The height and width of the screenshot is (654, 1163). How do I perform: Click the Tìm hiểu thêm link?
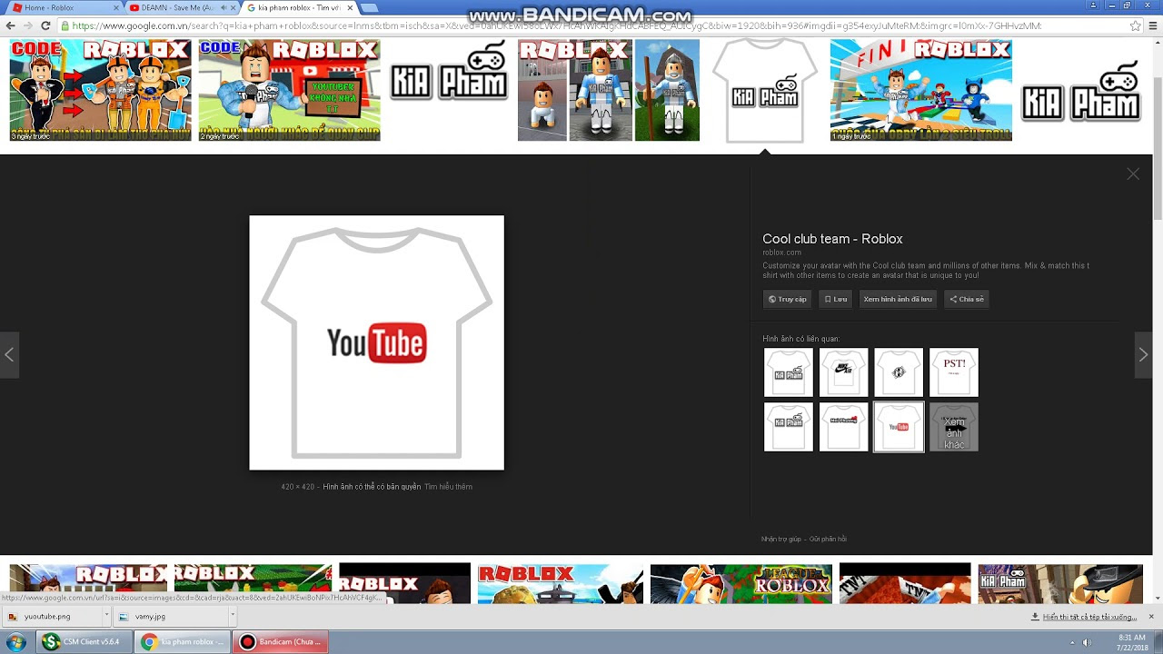click(x=448, y=487)
